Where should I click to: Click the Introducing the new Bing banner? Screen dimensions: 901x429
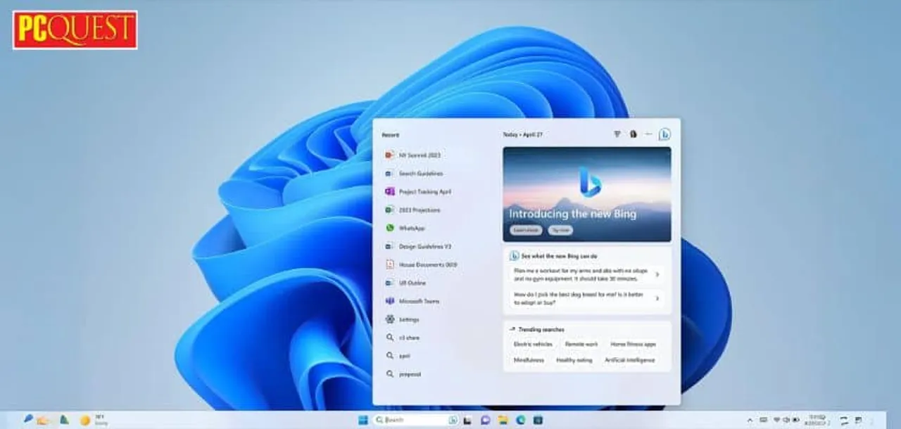(x=587, y=194)
